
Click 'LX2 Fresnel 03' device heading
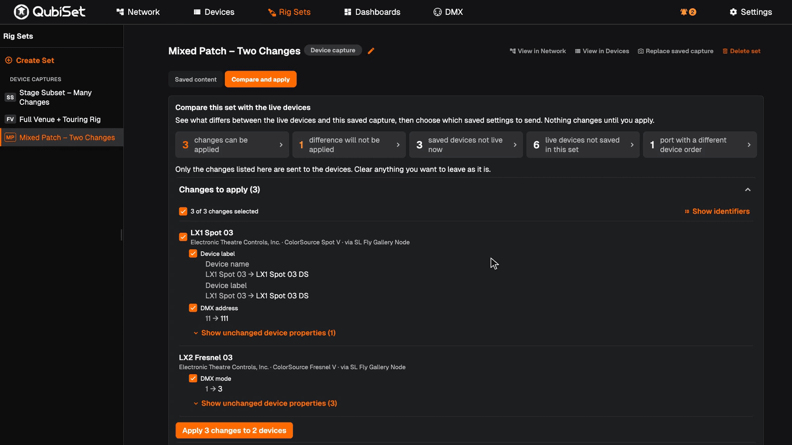pos(206,357)
